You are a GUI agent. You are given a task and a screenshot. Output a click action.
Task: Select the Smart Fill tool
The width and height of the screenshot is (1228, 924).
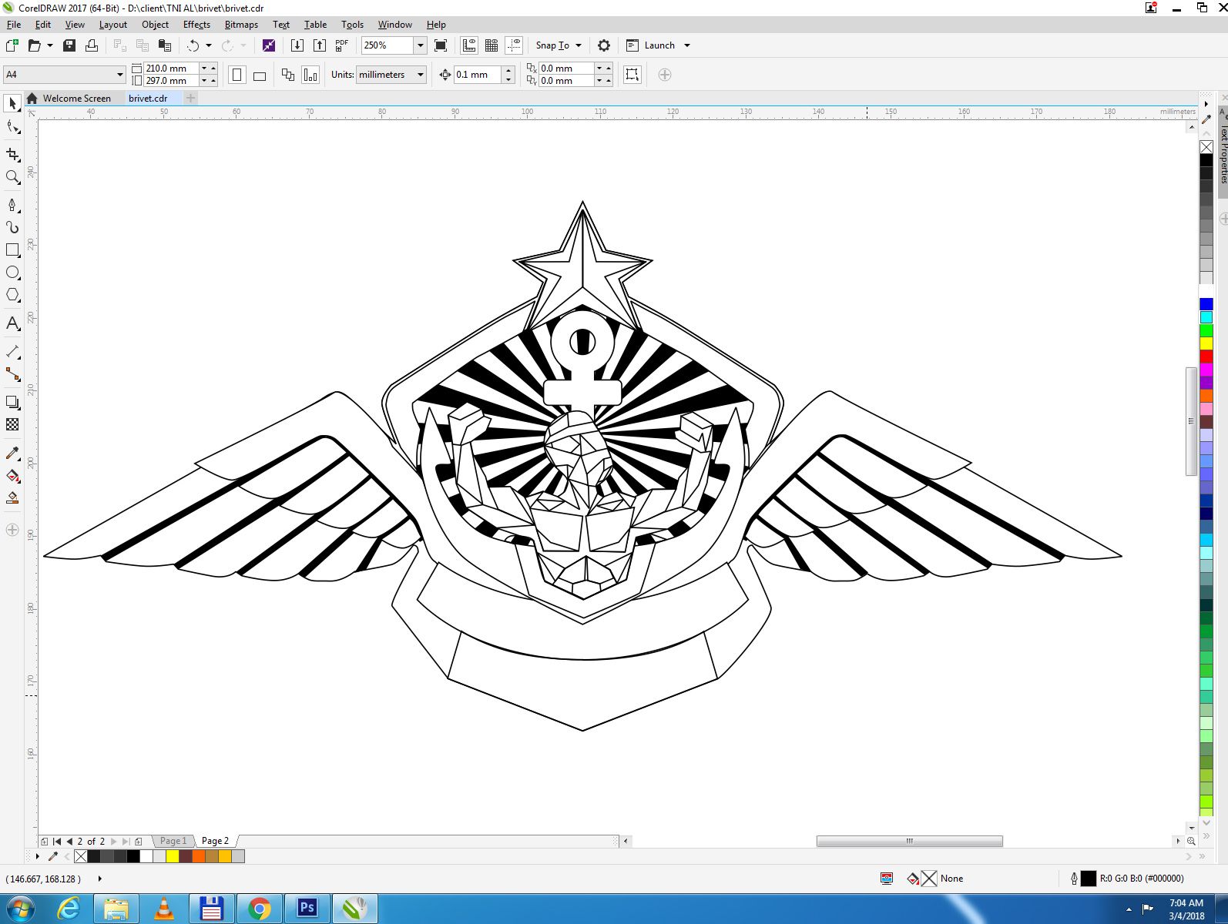(12, 498)
